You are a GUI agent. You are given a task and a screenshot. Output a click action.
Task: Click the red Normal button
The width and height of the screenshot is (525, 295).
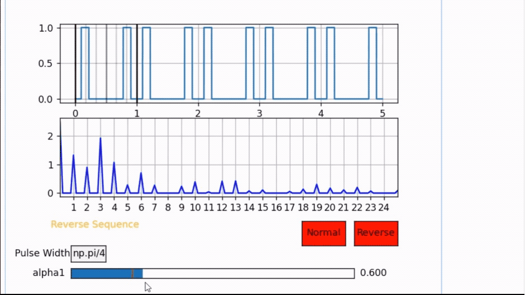point(323,233)
